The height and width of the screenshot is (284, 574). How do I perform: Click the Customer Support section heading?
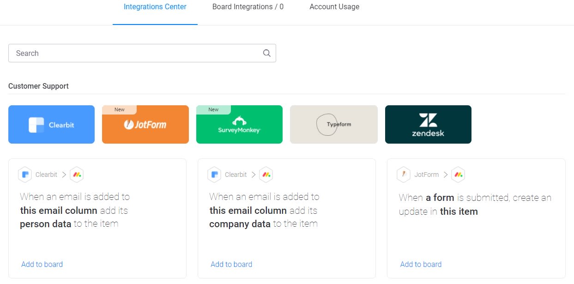click(x=38, y=86)
